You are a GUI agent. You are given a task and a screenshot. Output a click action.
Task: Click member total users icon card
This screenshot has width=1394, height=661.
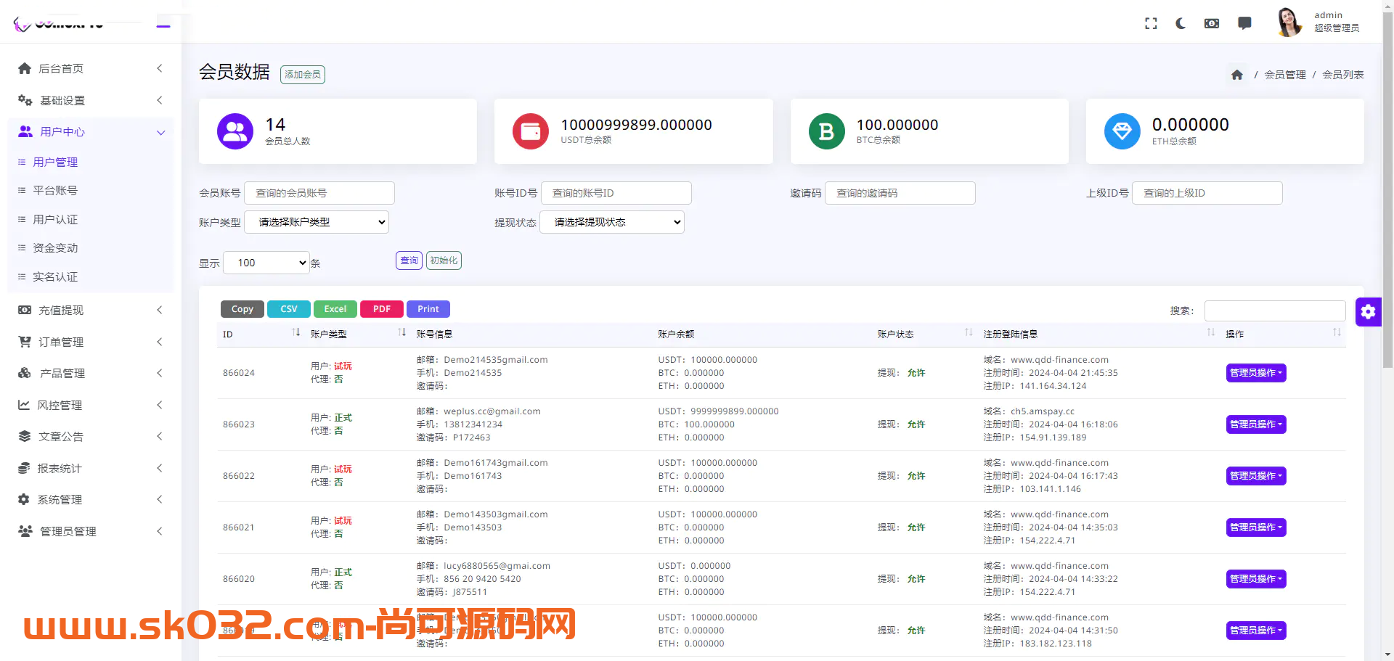(x=235, y=131)
